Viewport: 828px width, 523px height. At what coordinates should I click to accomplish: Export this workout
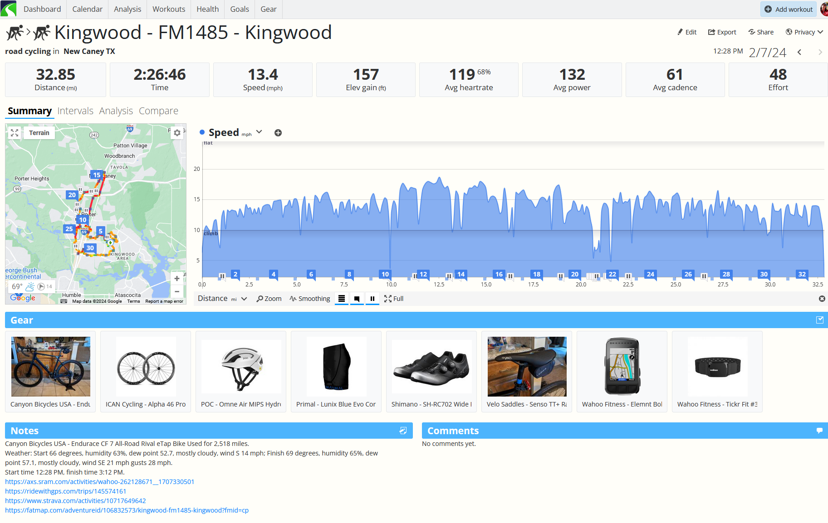click(x=722, y=32)
